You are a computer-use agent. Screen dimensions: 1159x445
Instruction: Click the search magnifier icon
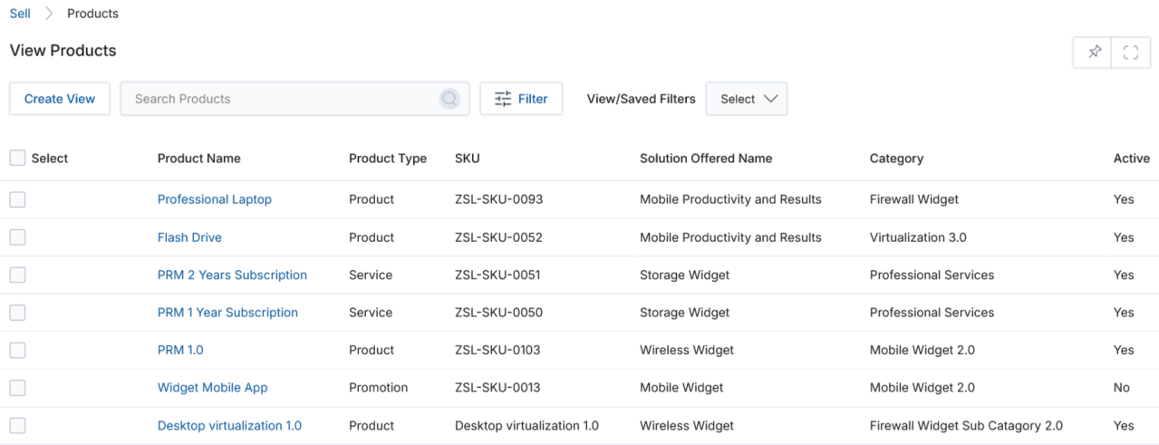(449, 99)
